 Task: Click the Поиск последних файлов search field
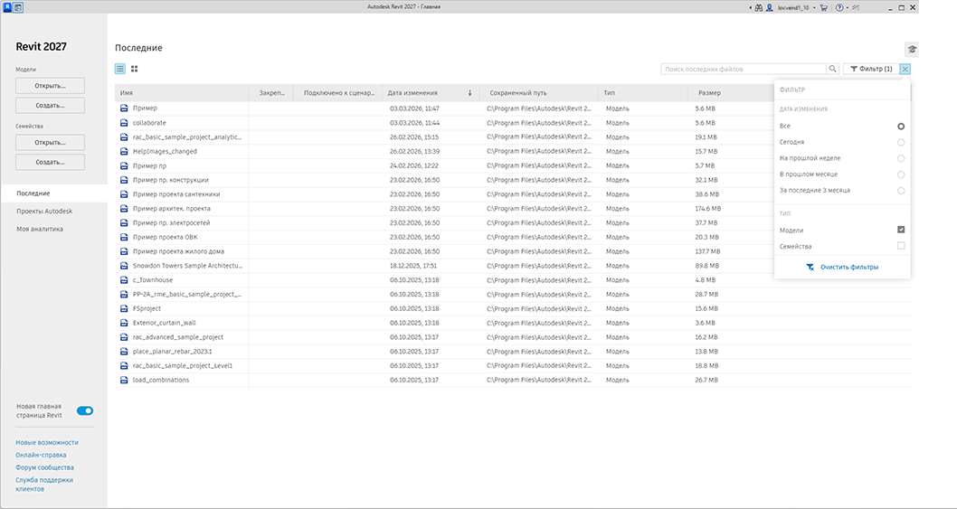(x=744, y=69)
